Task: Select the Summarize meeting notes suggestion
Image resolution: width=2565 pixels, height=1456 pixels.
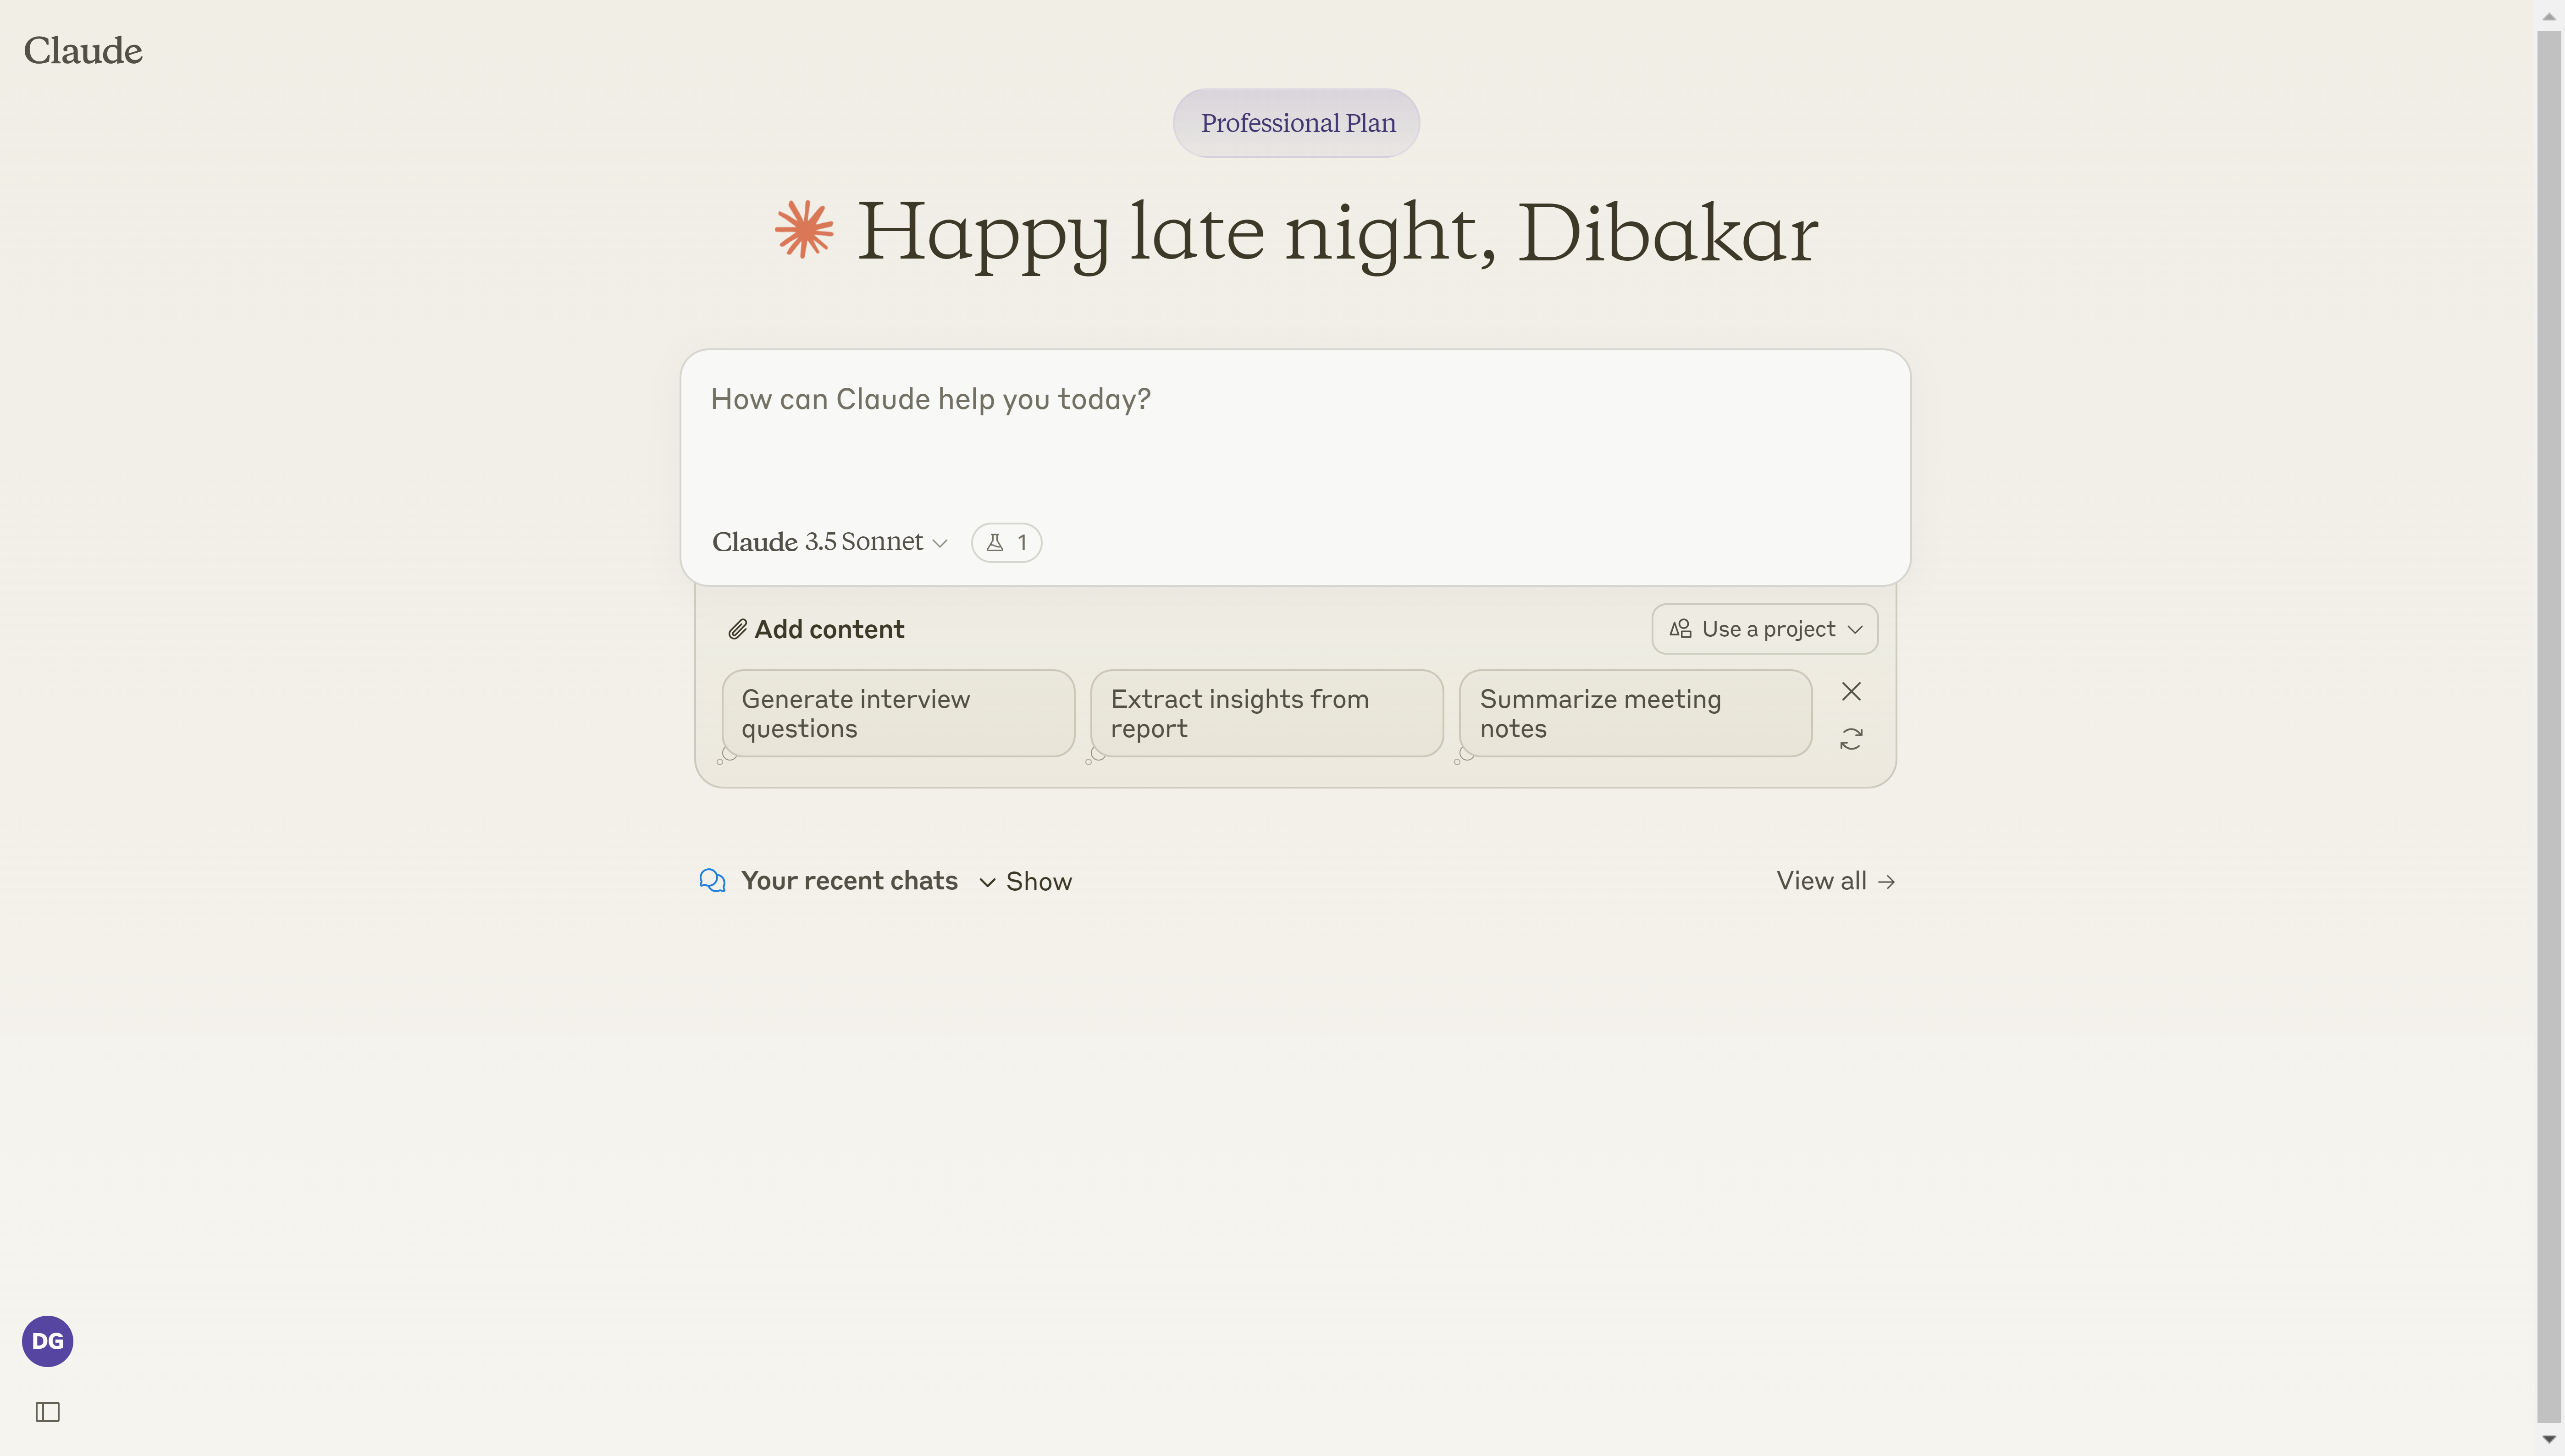Action: tap(1635, 713)
